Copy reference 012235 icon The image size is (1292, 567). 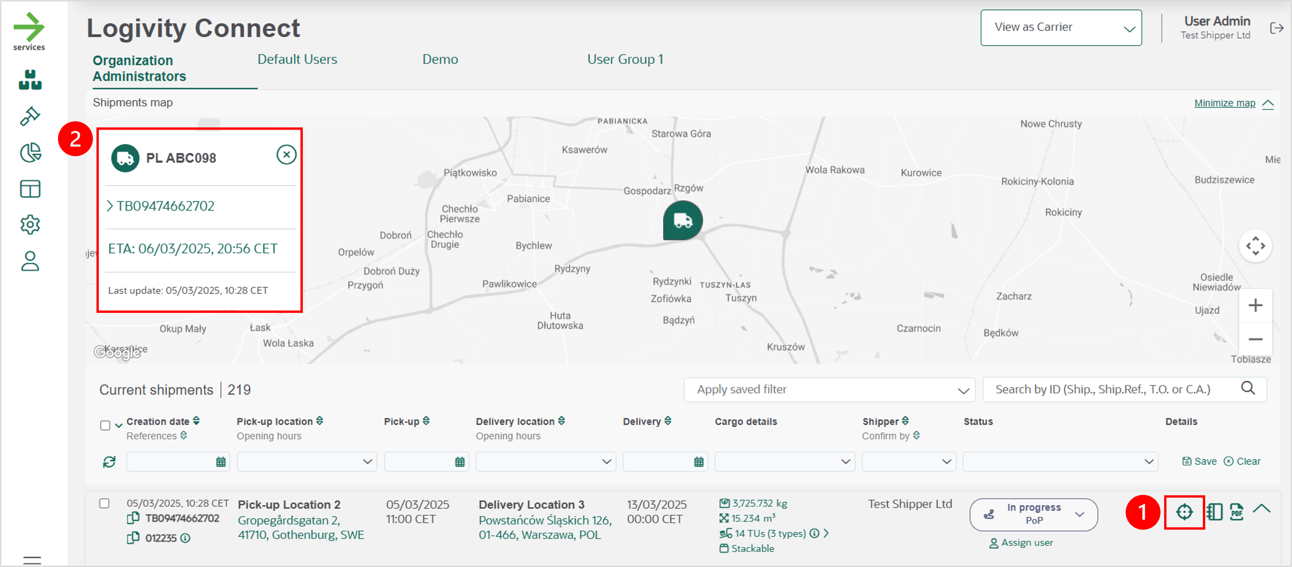[133, 538]
